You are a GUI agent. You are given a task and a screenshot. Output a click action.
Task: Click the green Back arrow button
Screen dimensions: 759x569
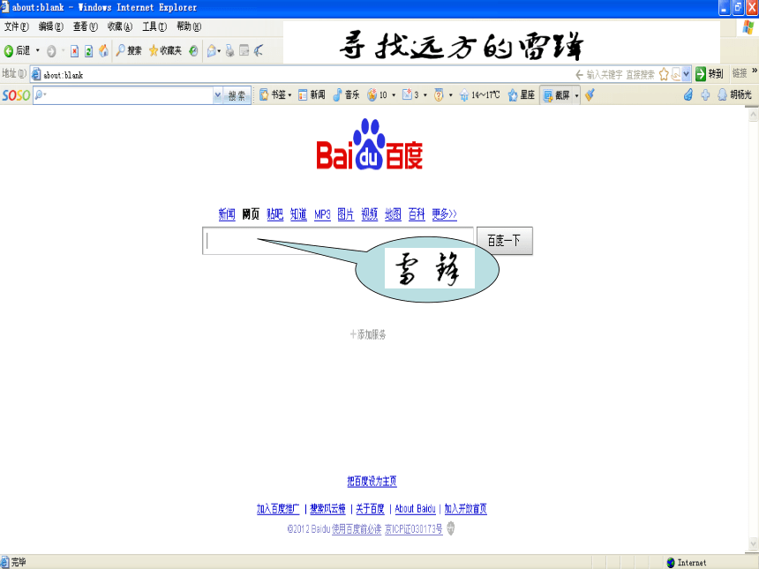coord(9,50)
